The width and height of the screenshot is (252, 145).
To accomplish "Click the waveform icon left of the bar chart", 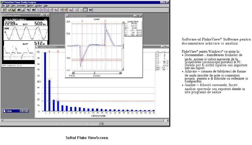I will (51, 10).
